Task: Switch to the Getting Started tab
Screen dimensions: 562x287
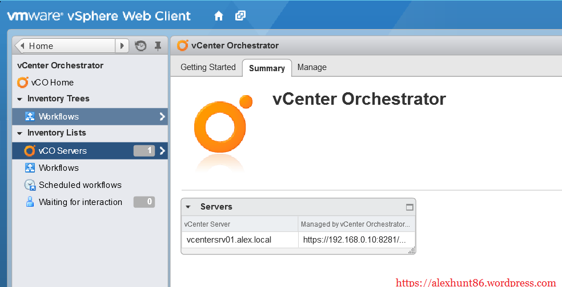Action: click(208, 67)
